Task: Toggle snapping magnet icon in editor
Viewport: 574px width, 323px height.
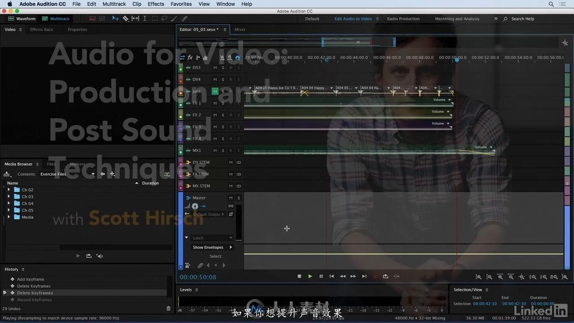Action: 237,57
